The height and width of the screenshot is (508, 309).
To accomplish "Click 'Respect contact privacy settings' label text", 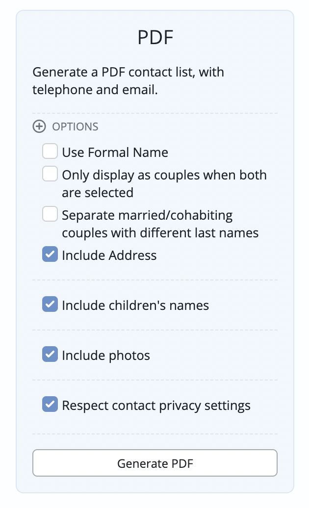I will 156,406.
